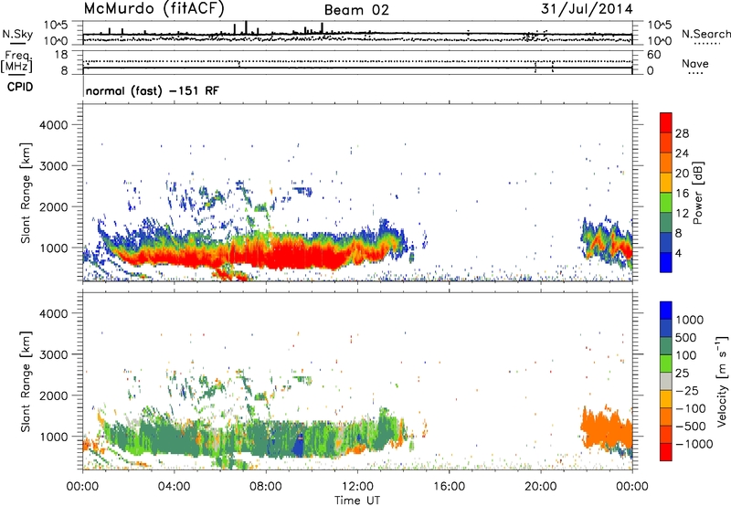The image size is (731, 506).
Task: Click the 4000 tick in power panel
Action: (54, 125)
